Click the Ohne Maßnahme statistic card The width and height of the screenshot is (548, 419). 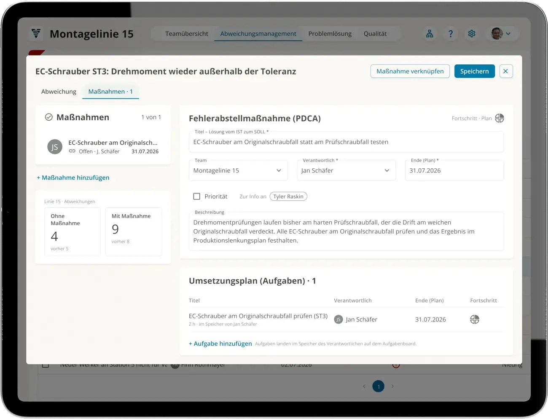click(x=73, y=232)
